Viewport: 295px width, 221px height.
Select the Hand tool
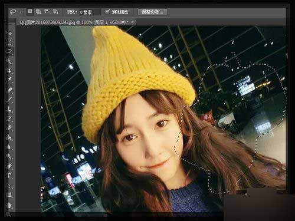click(x=9, y=205)
